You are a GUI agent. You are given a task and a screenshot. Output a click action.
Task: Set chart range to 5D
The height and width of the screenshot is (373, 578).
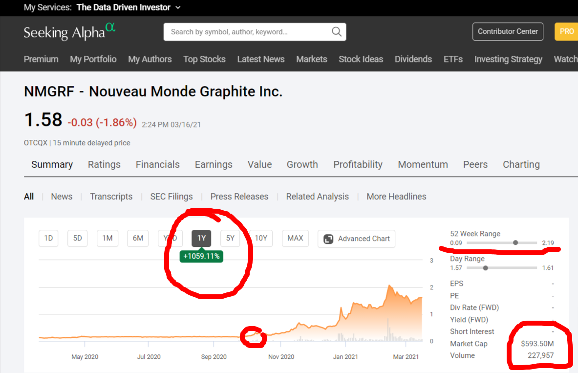coord(77,239)
